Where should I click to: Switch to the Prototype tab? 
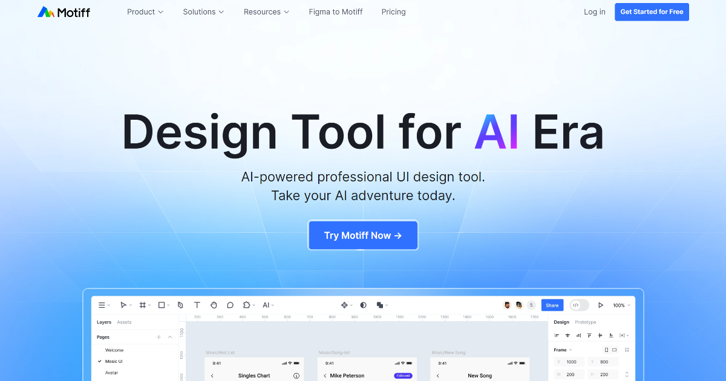[586, 322]
